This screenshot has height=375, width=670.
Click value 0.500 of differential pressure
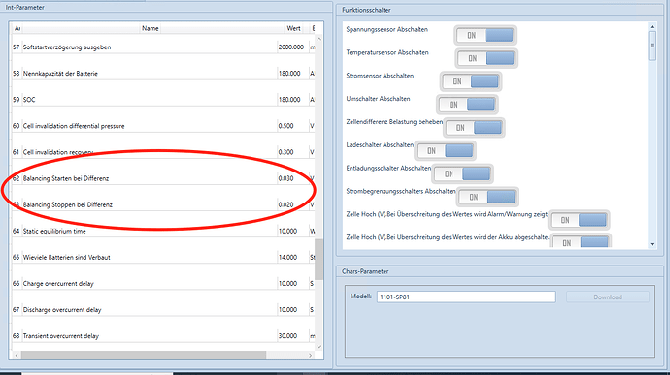coord(285,126)
